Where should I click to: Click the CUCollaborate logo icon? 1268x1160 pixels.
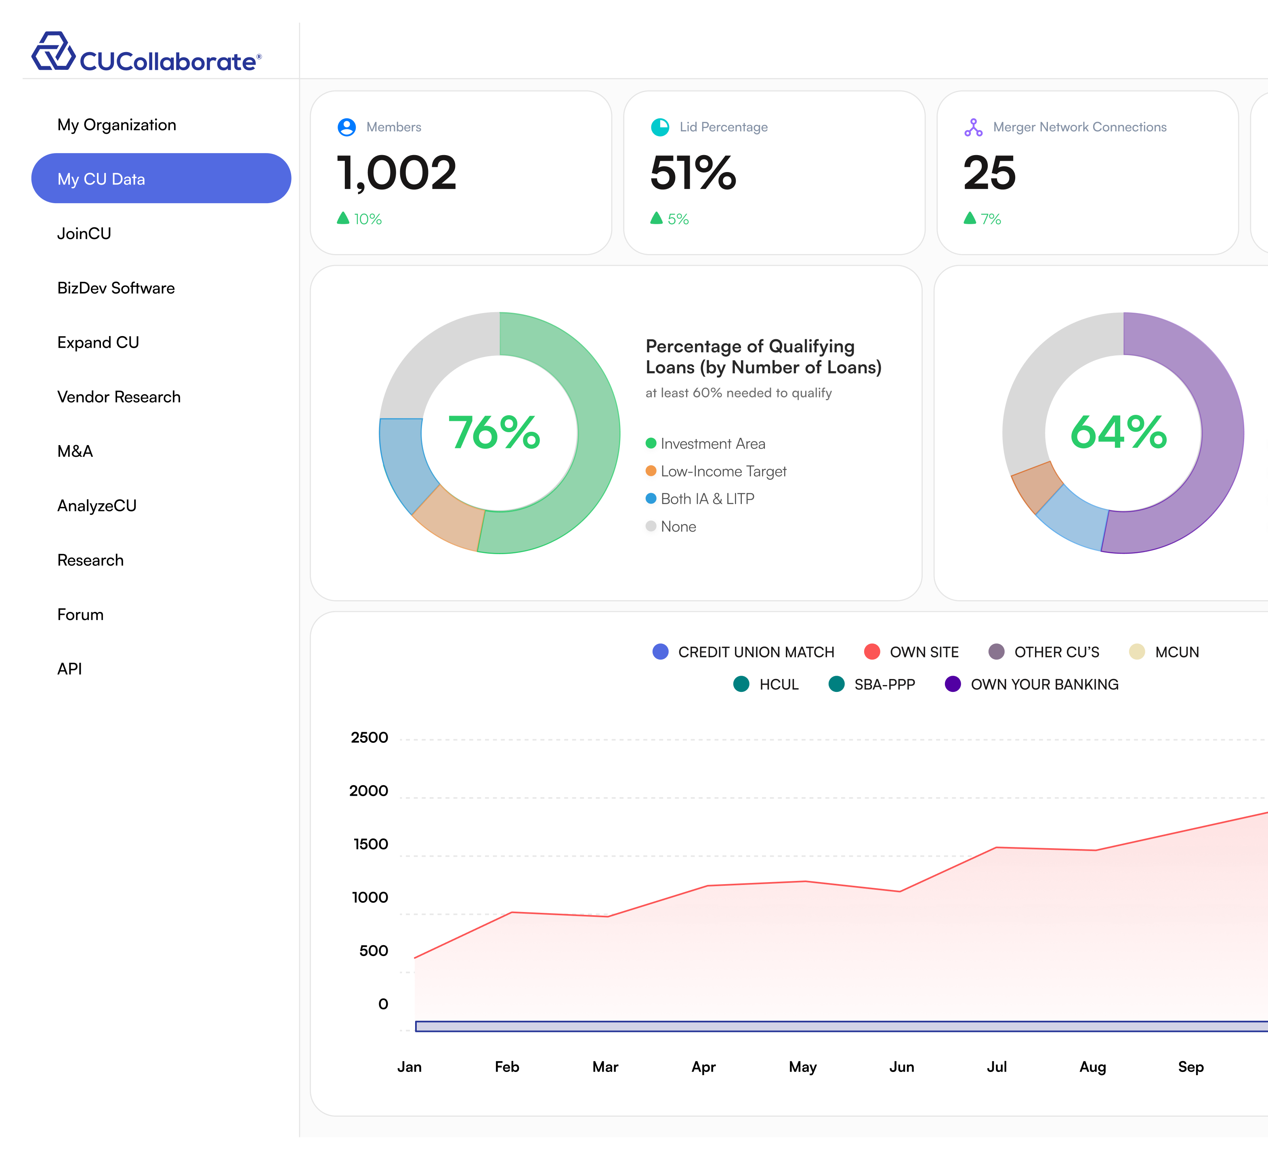[53, 51]
